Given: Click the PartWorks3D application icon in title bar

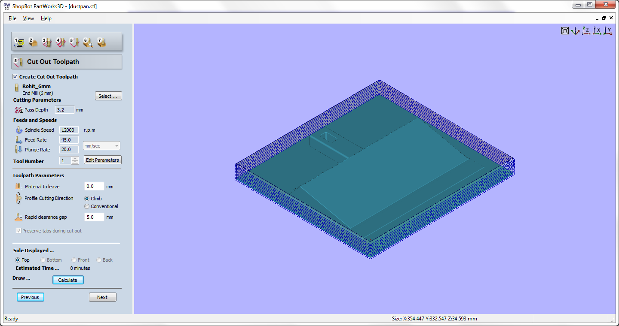Looking at the screenshot, I should (7, 6).
